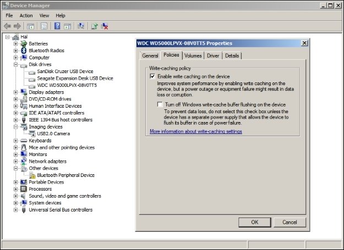Click the USB2.0 Camera device icon
344x250 pixels.
32,134
